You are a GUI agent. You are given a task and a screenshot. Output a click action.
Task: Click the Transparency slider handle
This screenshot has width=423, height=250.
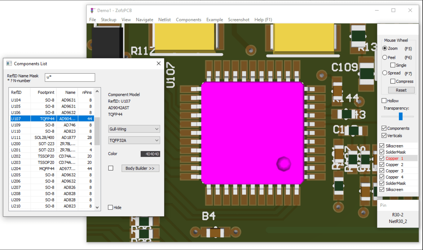(401, 116)
